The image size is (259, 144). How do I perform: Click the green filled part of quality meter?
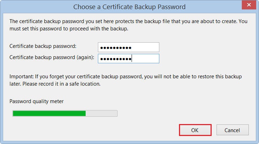pyautogui.click(x=49, y=113)
